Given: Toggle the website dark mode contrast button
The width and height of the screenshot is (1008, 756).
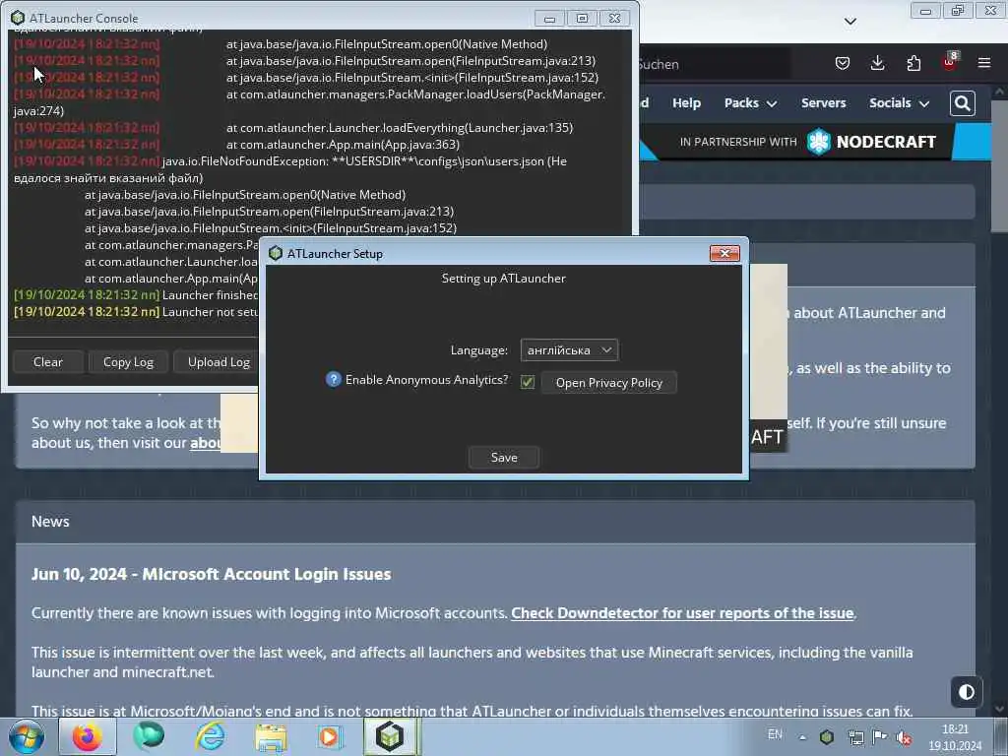Looking at the screenshot, I should pyautogui.click(x=967, y=692).
